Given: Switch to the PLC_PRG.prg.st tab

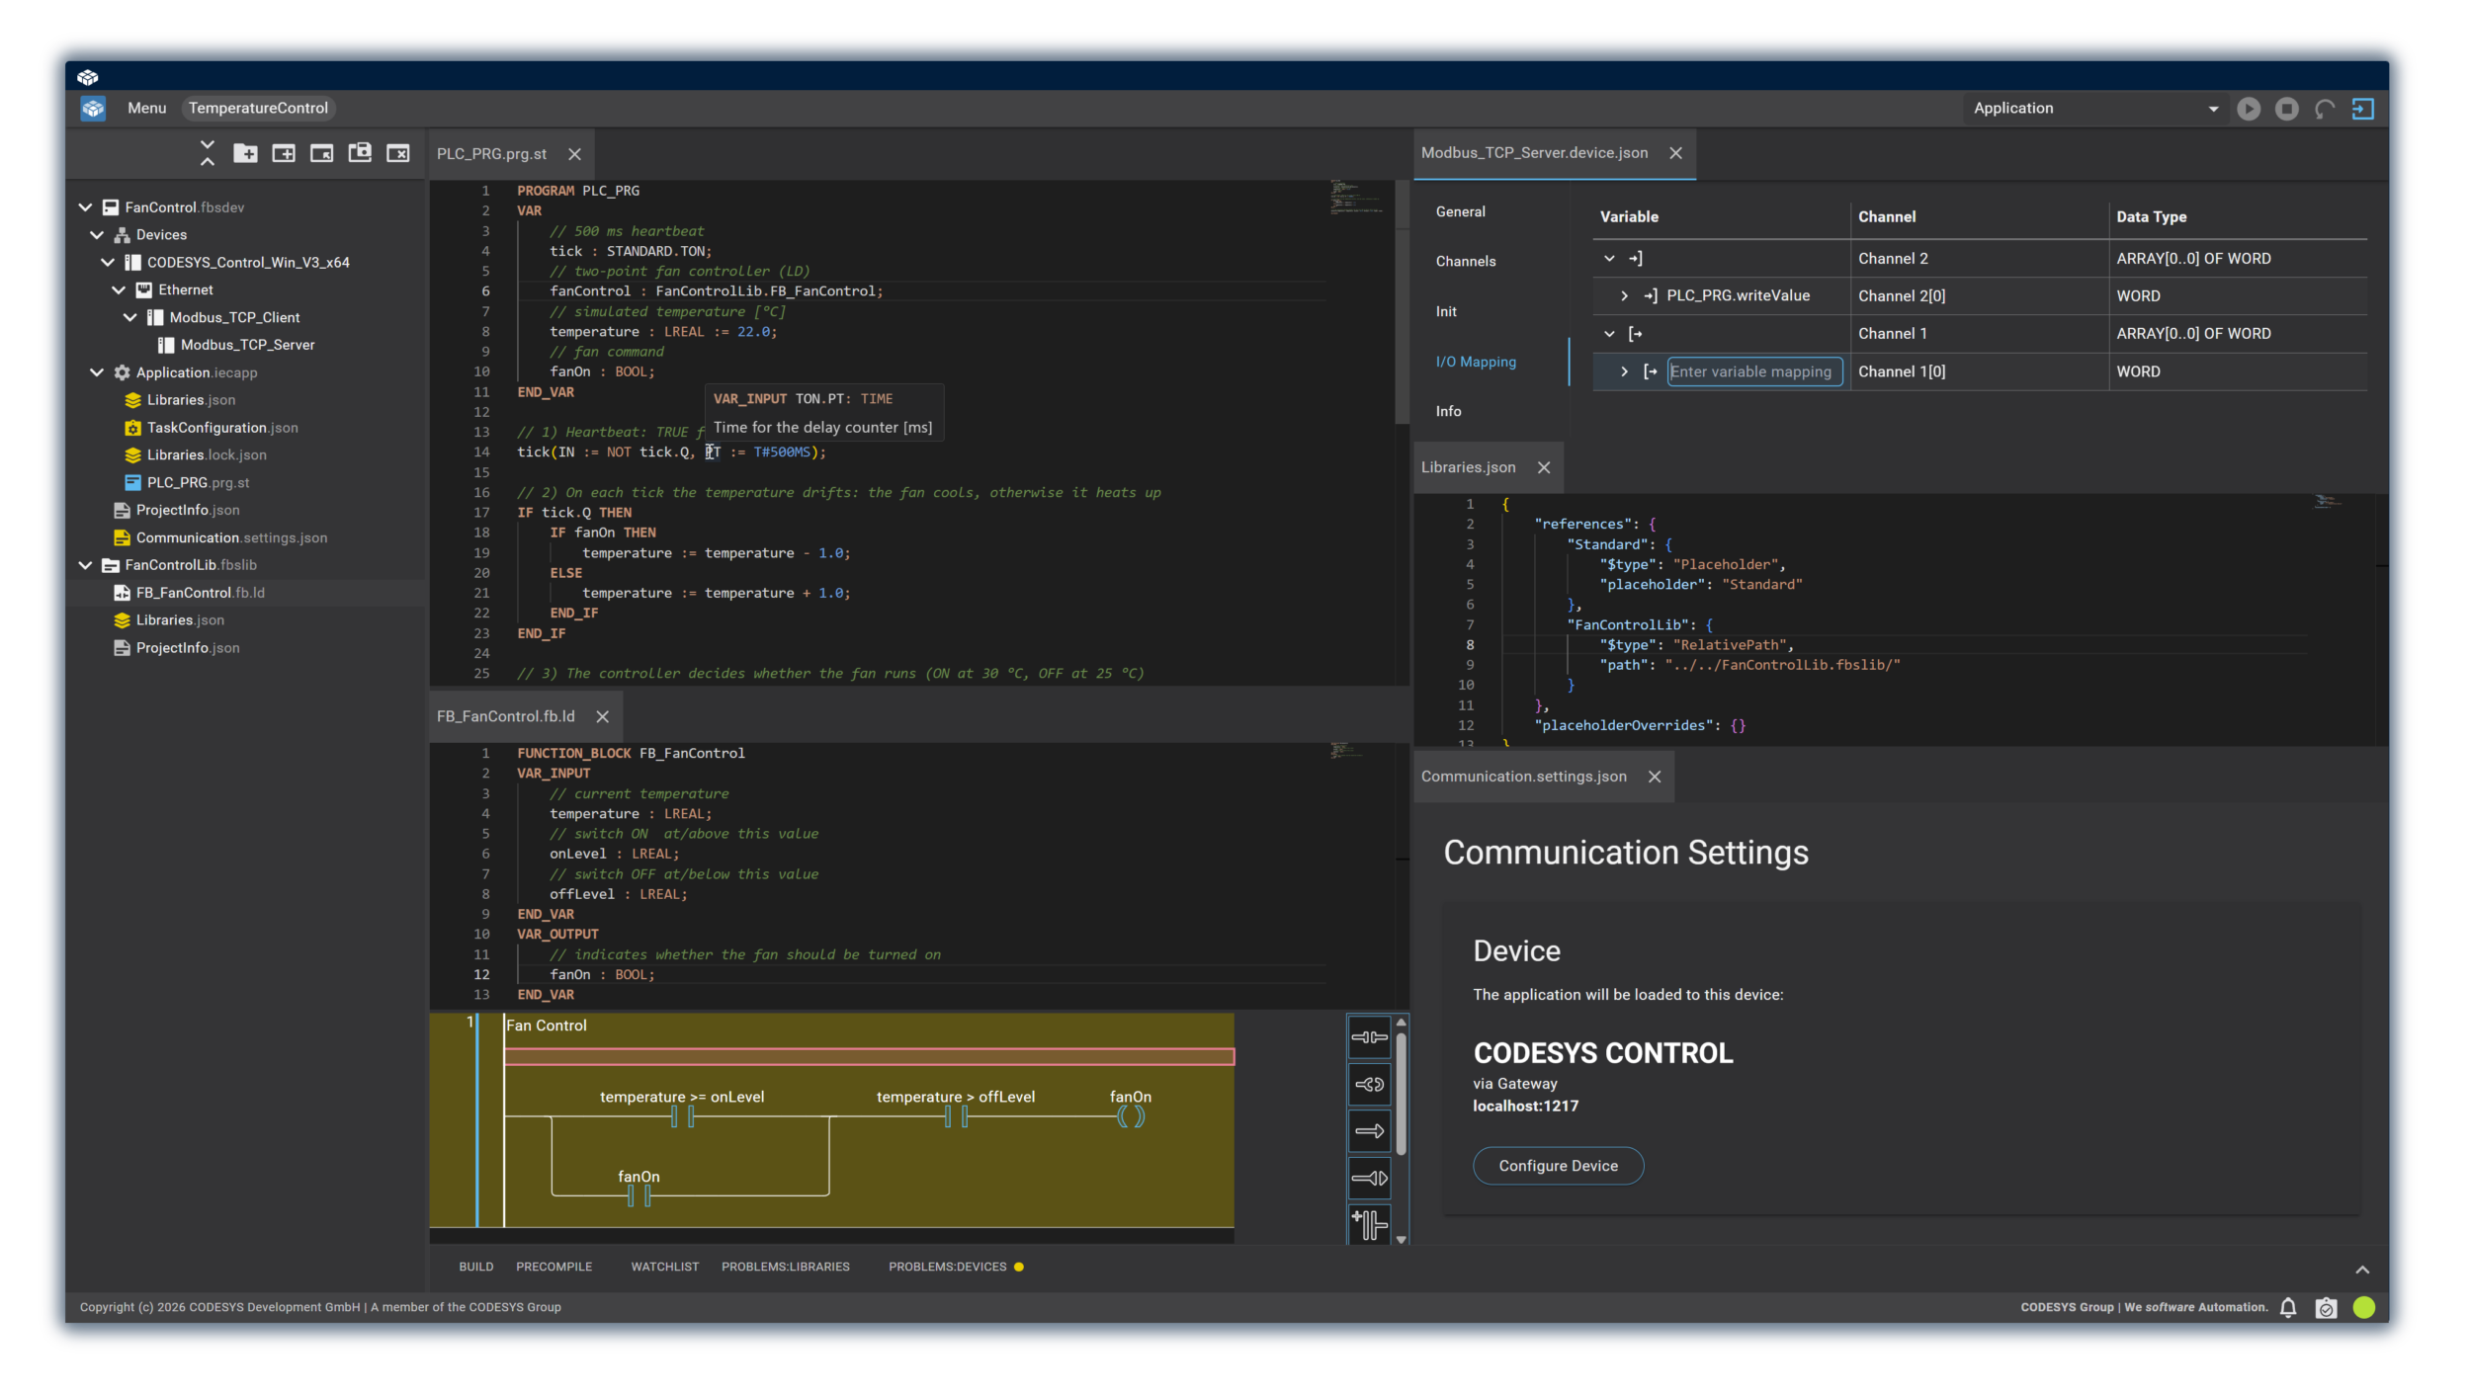Looking at the screenshot, I should (491, 154).
